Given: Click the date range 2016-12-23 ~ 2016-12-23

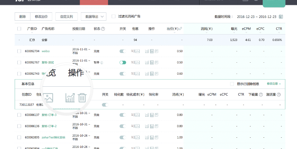Looking at the screenshot, I should coord(257,17).
